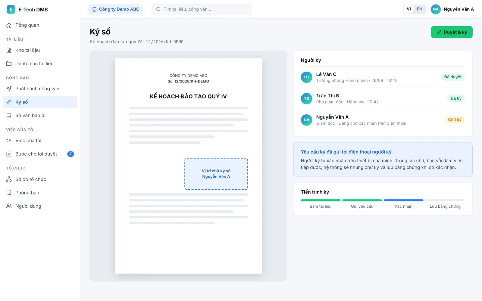Click the checklist icon for Việc của tôi
Viewport: 482px width, 301px height.
(9, 141)
